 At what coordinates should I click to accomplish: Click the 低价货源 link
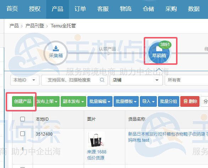pos(95,158)
